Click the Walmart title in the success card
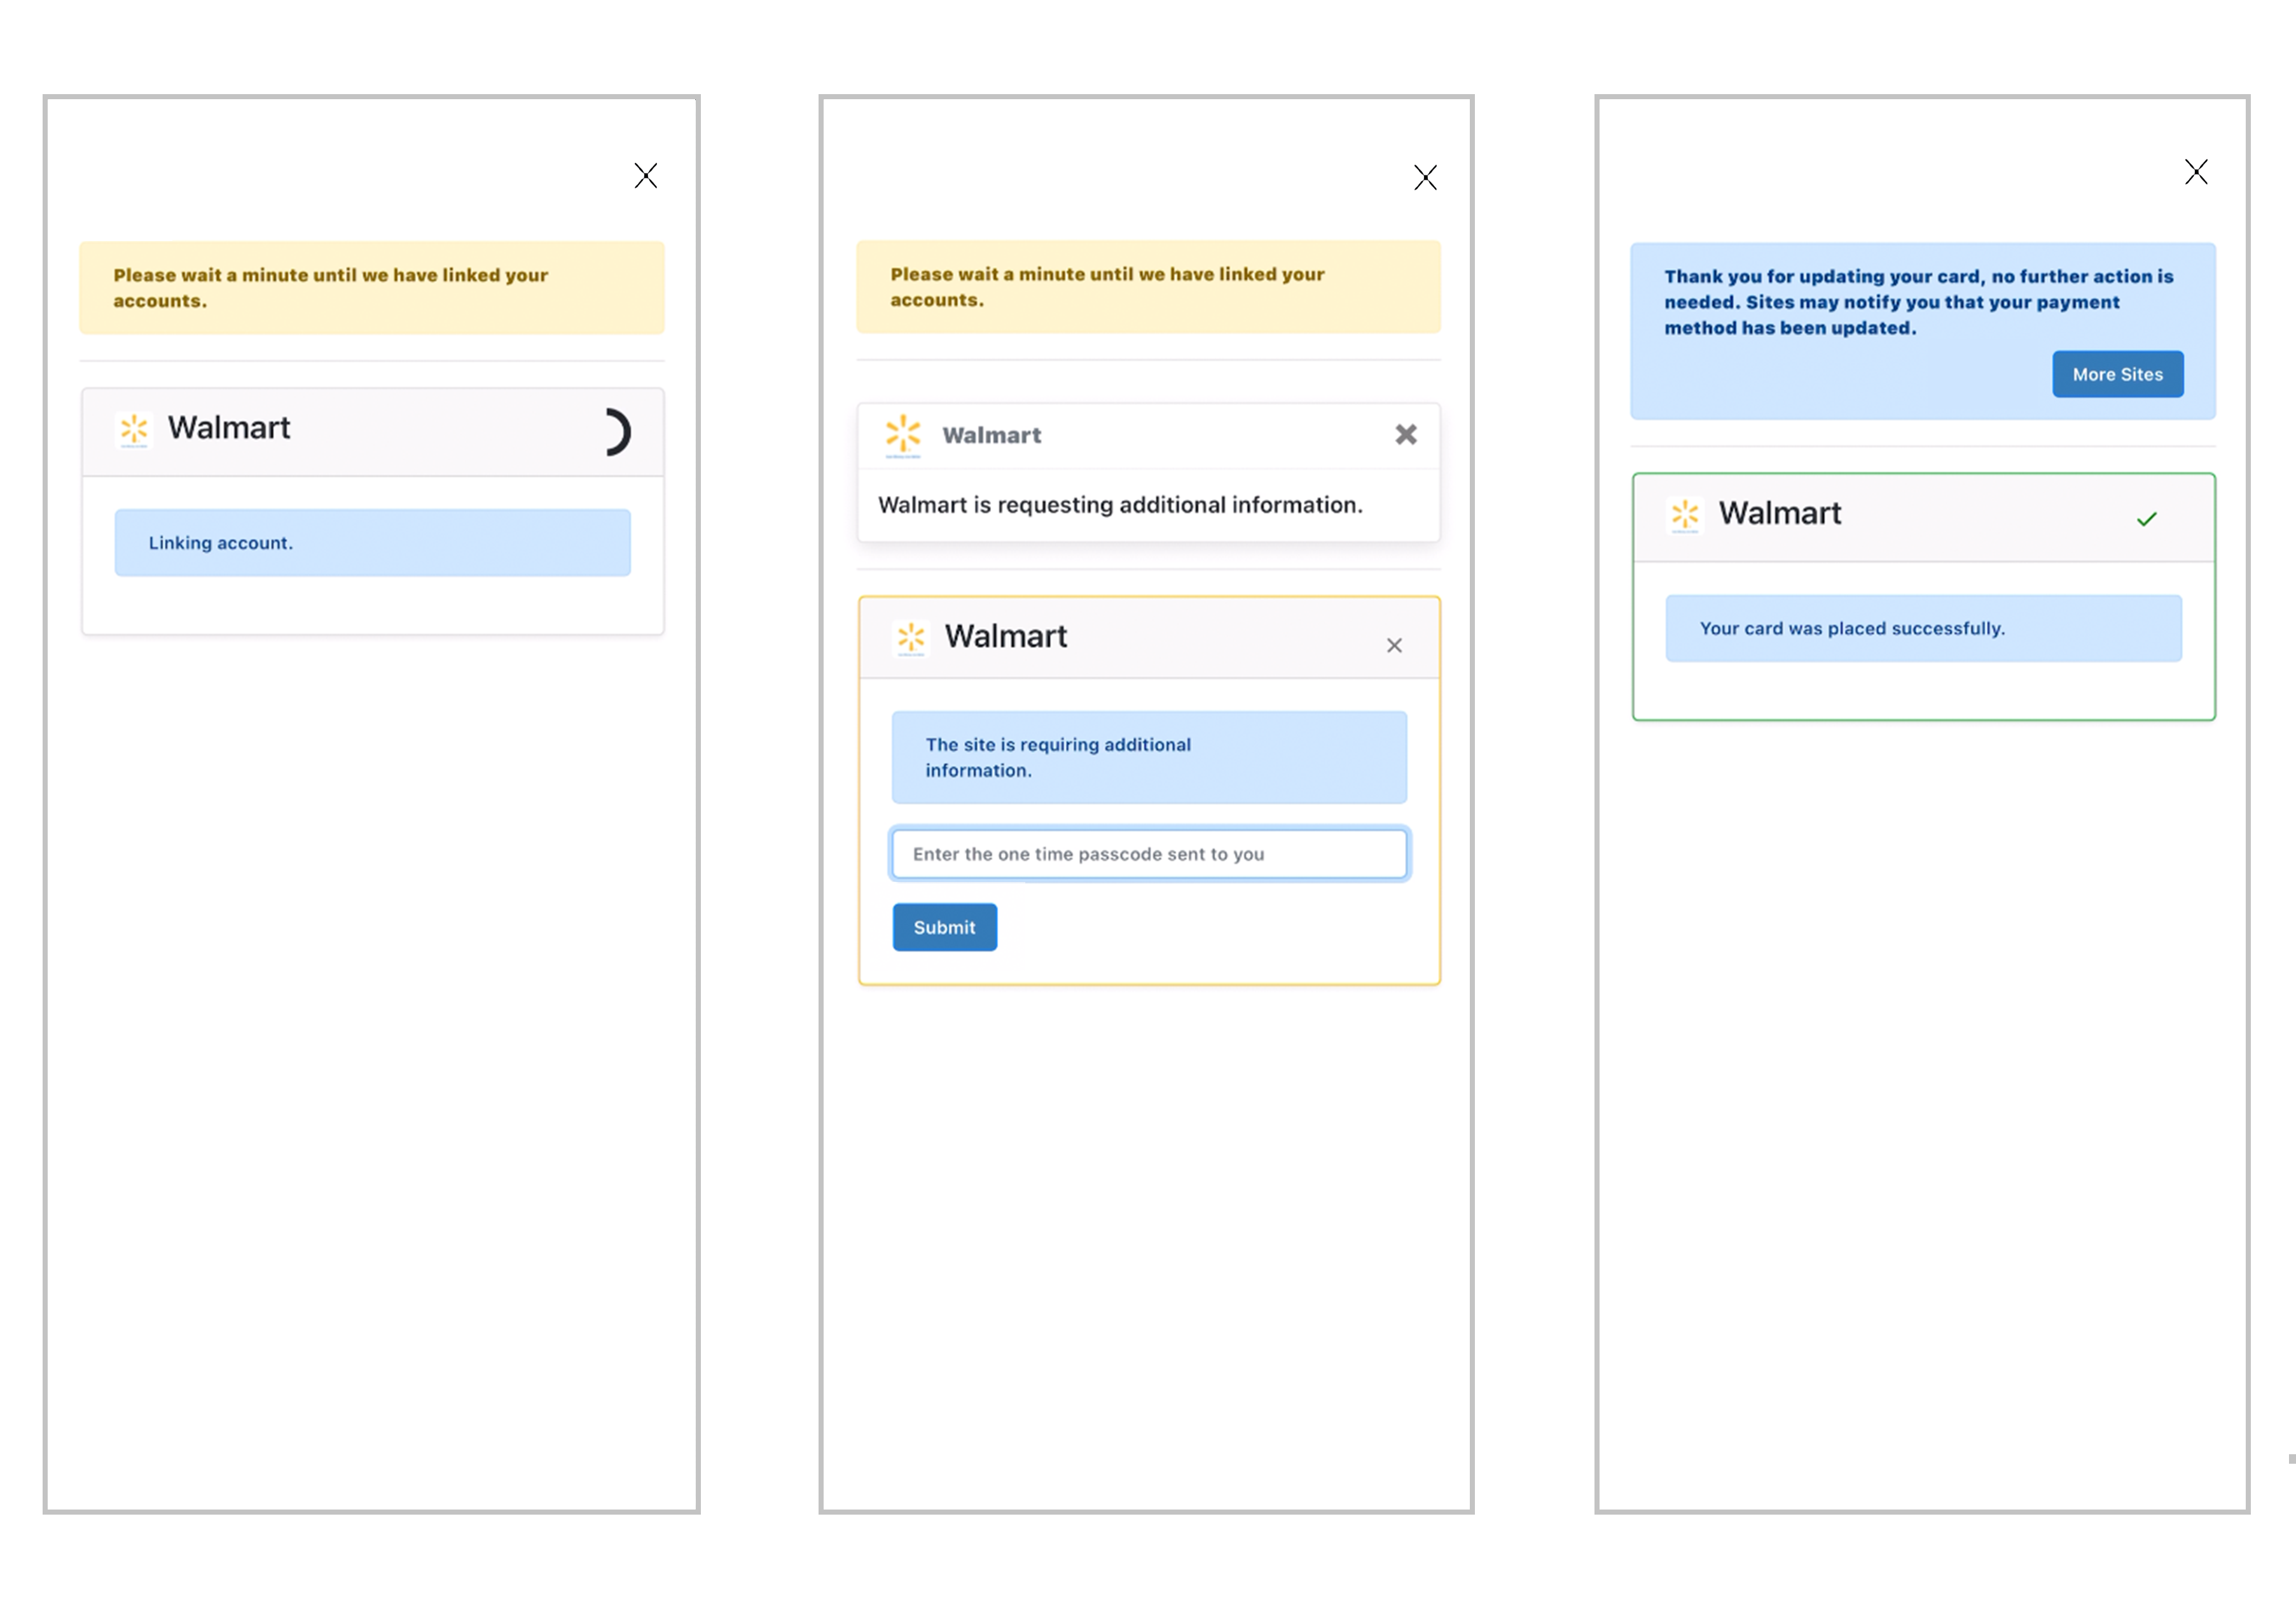This screenshot has width=2296, height=1610. click(x=1780, y=513)
